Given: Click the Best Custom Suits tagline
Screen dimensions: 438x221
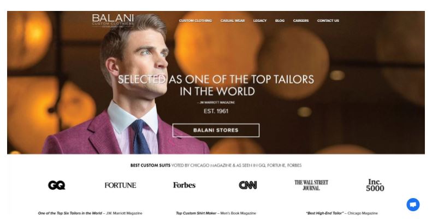Looking at the screenshot, I should [216, 165].
